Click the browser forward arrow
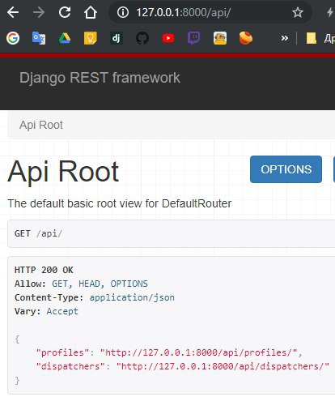This screenshot has height=397, width=335. [x=39, y=12]
